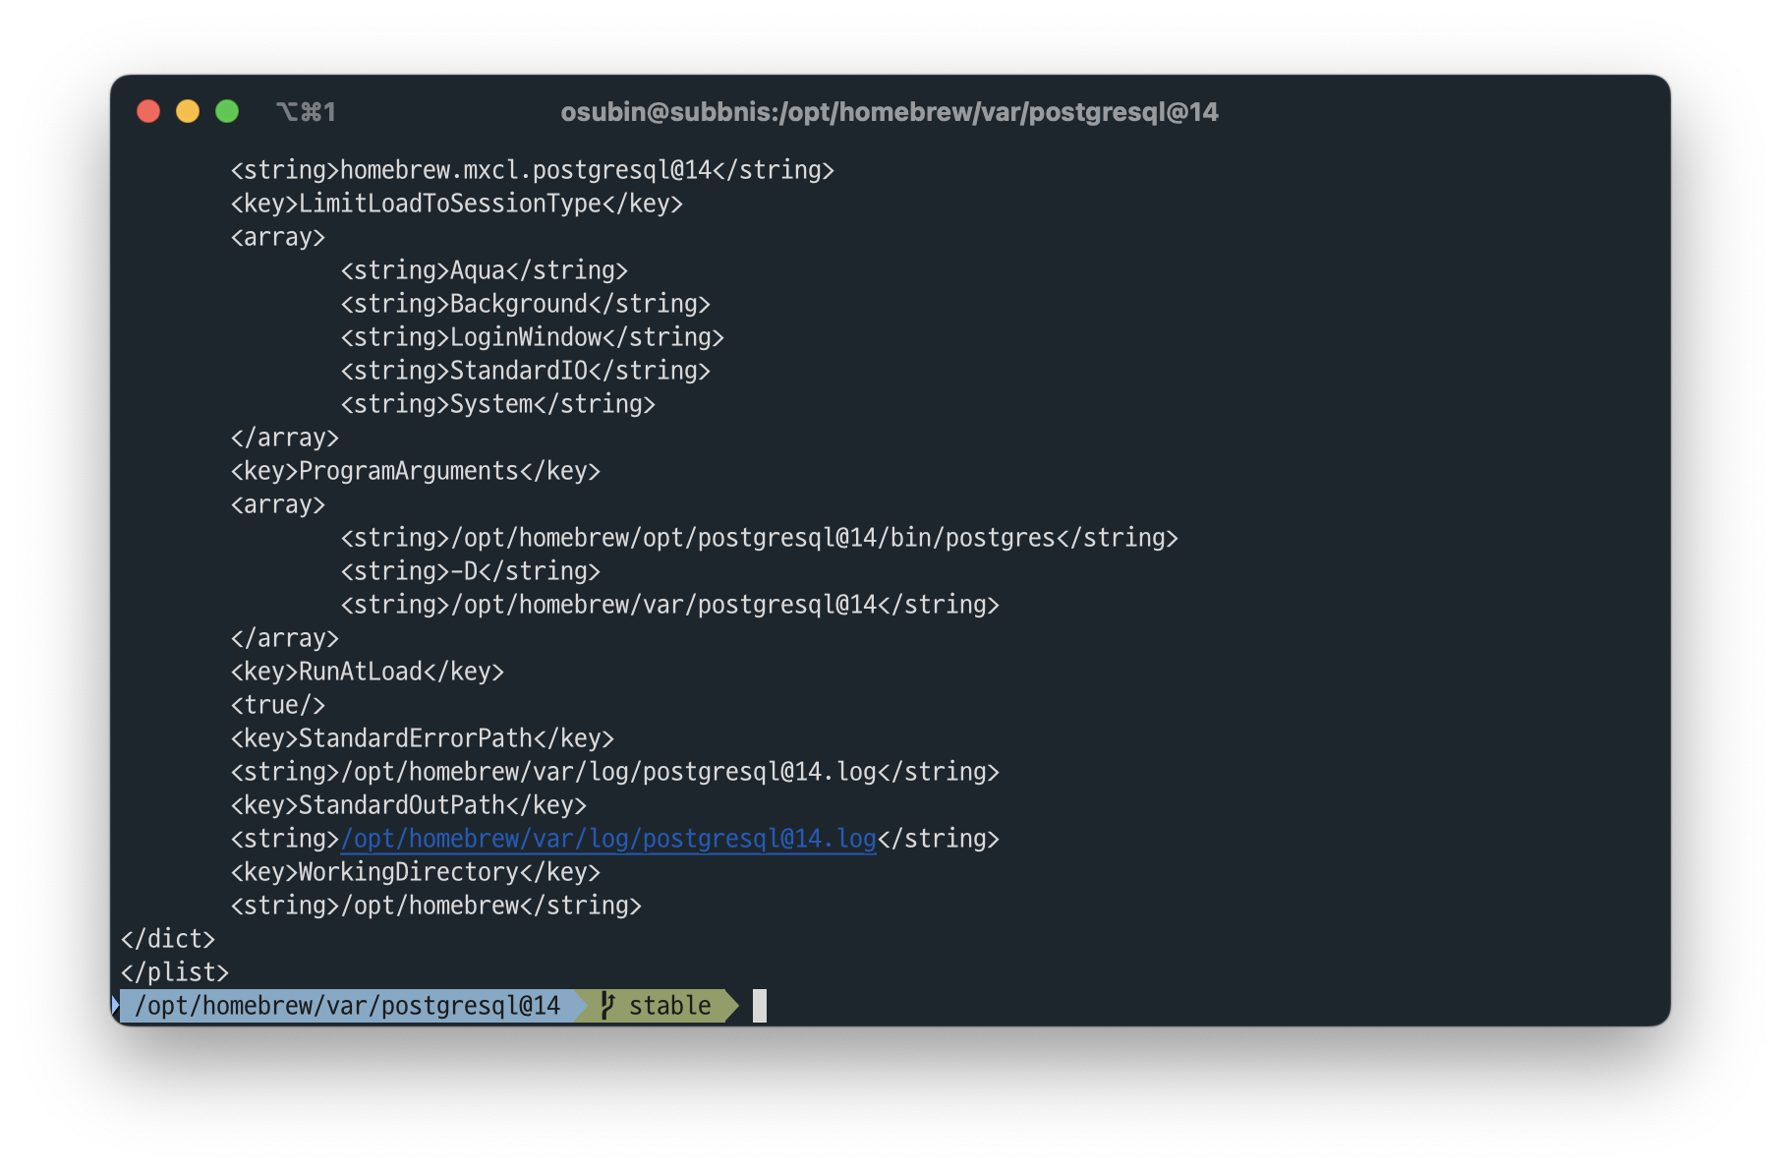Click the cursor block in the terminal prompt
Viewport: 1781px width, 1172px height.
[x=760, y=1007]
